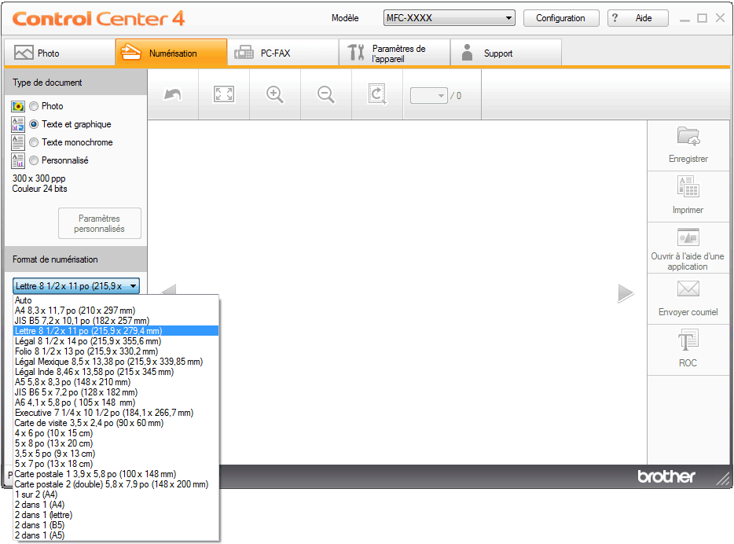Viewport: 734px width, 544px height.
Task: Click the undo arrow toolbar icon
Action: (173, 94)
